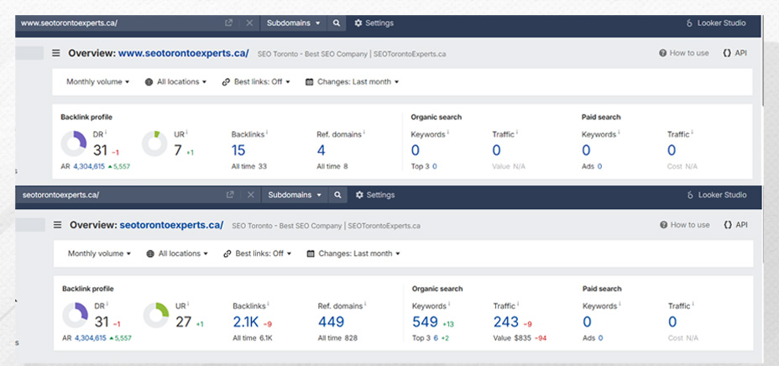This screenshot has width=779, height=366.
Task: Click the UR info icon in the top panel
Action: [x=187, y=133]
